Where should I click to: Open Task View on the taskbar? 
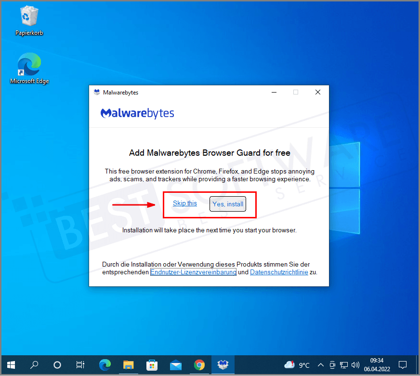coord(80,365)
